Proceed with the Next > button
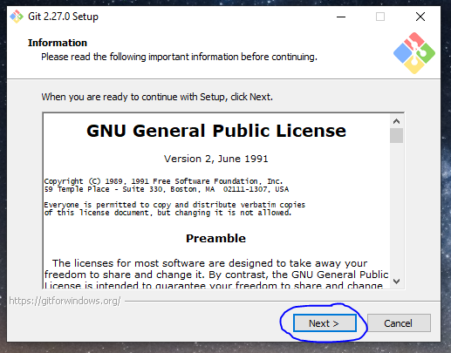The height and width of the screenshot is (353, 451). [x=325, y=323]
